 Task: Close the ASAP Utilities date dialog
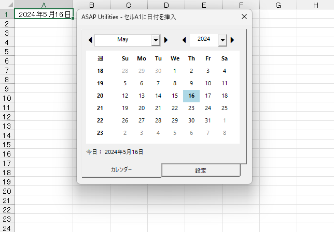(x=244, y=17)
